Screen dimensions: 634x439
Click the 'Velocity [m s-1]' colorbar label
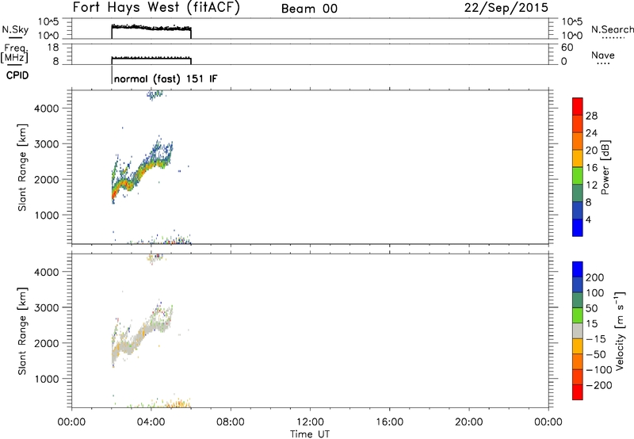point(620,330)
